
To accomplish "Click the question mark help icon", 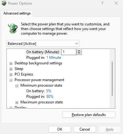I will (102, 3).
